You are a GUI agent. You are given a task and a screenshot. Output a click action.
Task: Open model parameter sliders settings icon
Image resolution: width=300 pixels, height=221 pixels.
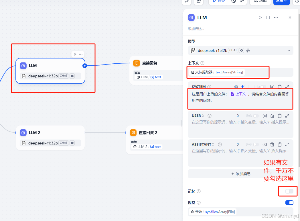click(x=248, y=50)
